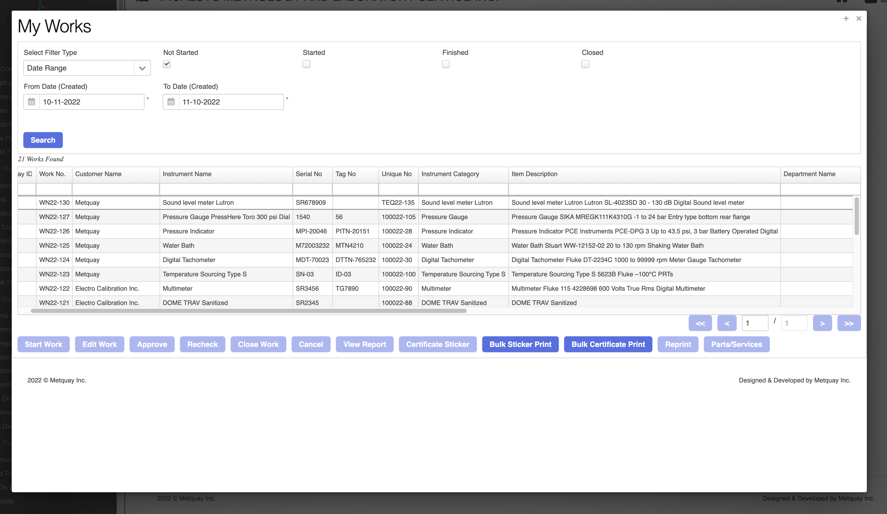
Task: Click the Search button
Action: pyautogui.click(x=43, y=140)
